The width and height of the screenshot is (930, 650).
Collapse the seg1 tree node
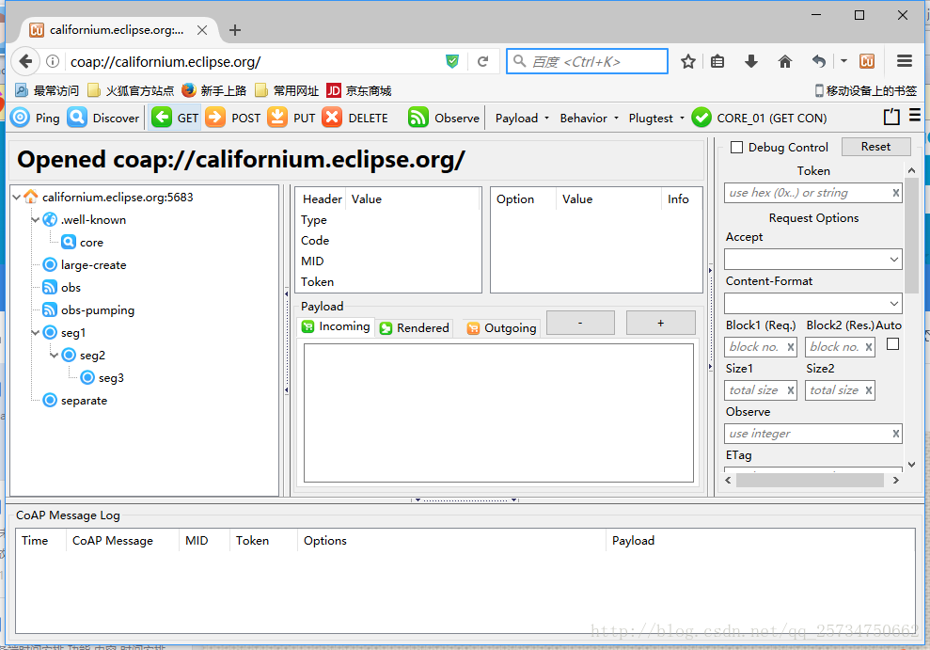[x=36, y=333]
